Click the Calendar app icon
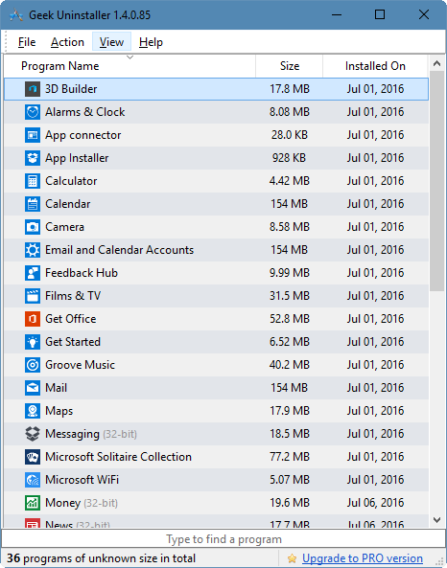This screenshot has width=447, height=568. pyautogui.click(x=33, y=204)
